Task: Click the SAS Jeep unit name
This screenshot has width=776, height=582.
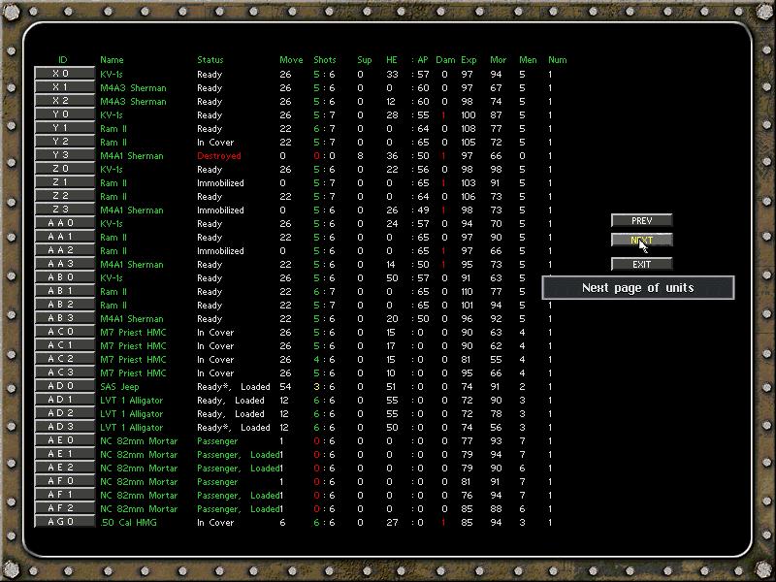Action: coord(119,387)
